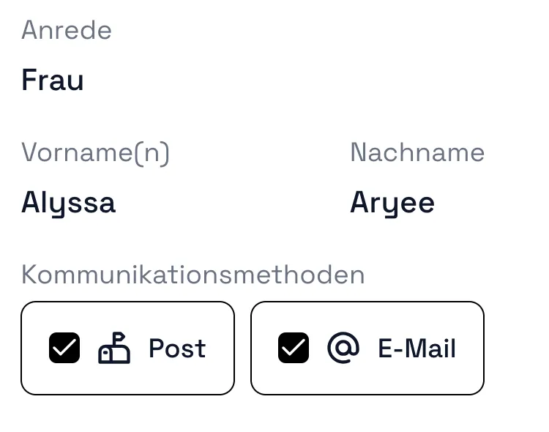549x432 pixels.
Task: Click the white checkmark in E-Mail box
Action: point(294,348)
